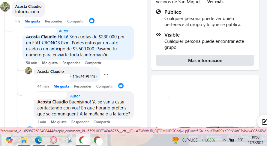Toggle 'Me gusta' on the 1 min reply
This screenshot has height=146, width=267.
pos(58,122)
